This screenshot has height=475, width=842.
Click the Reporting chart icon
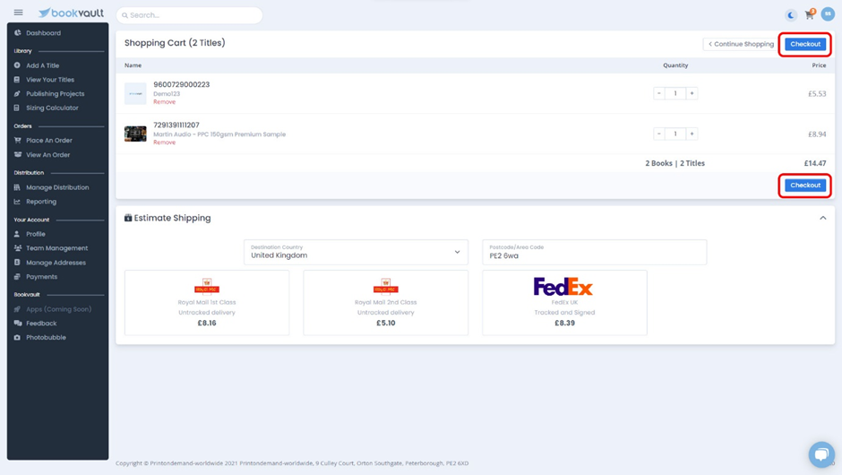[x=17, y=202]
